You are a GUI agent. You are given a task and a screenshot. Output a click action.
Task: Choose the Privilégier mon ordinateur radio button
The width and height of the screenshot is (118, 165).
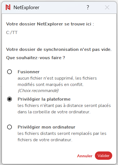tap(9, 127)
